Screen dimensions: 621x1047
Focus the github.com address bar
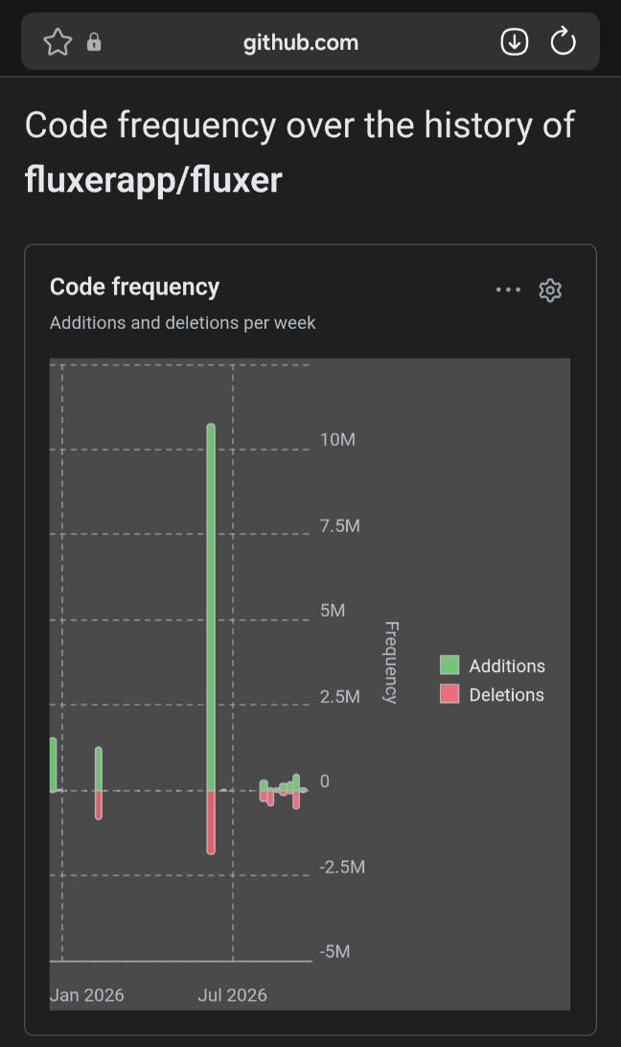[301, 43]
